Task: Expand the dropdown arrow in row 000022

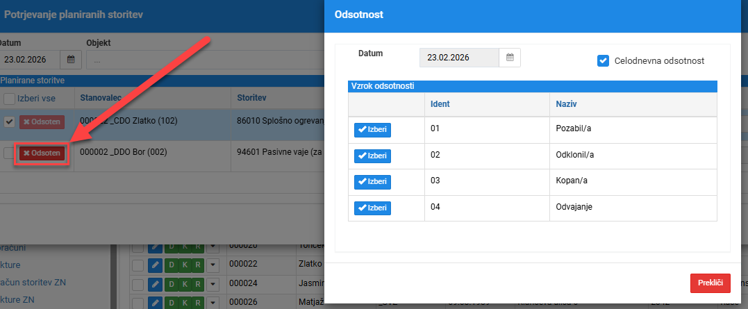Action: pyautogui.click(x=213, y=265)
